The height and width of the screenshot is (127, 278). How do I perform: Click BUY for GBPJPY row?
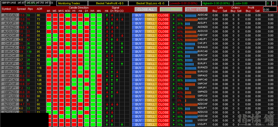138,88
